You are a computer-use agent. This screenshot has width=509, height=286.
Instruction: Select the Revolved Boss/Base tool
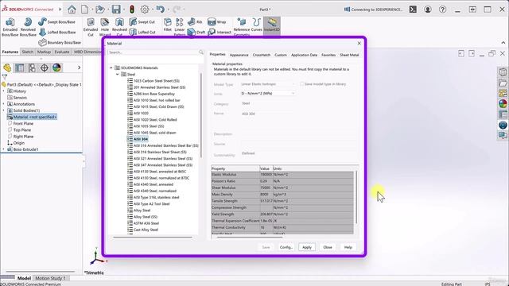click(x=28, y=27)
